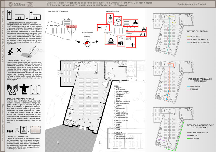Click the red Tabernacolo label box
The width and height of the screenshot is (216, 152).
pyautogui.click(x=71, y=27)
